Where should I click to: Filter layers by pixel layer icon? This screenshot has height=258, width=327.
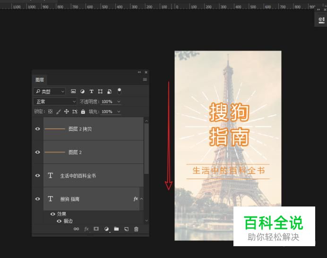(73, 91)
